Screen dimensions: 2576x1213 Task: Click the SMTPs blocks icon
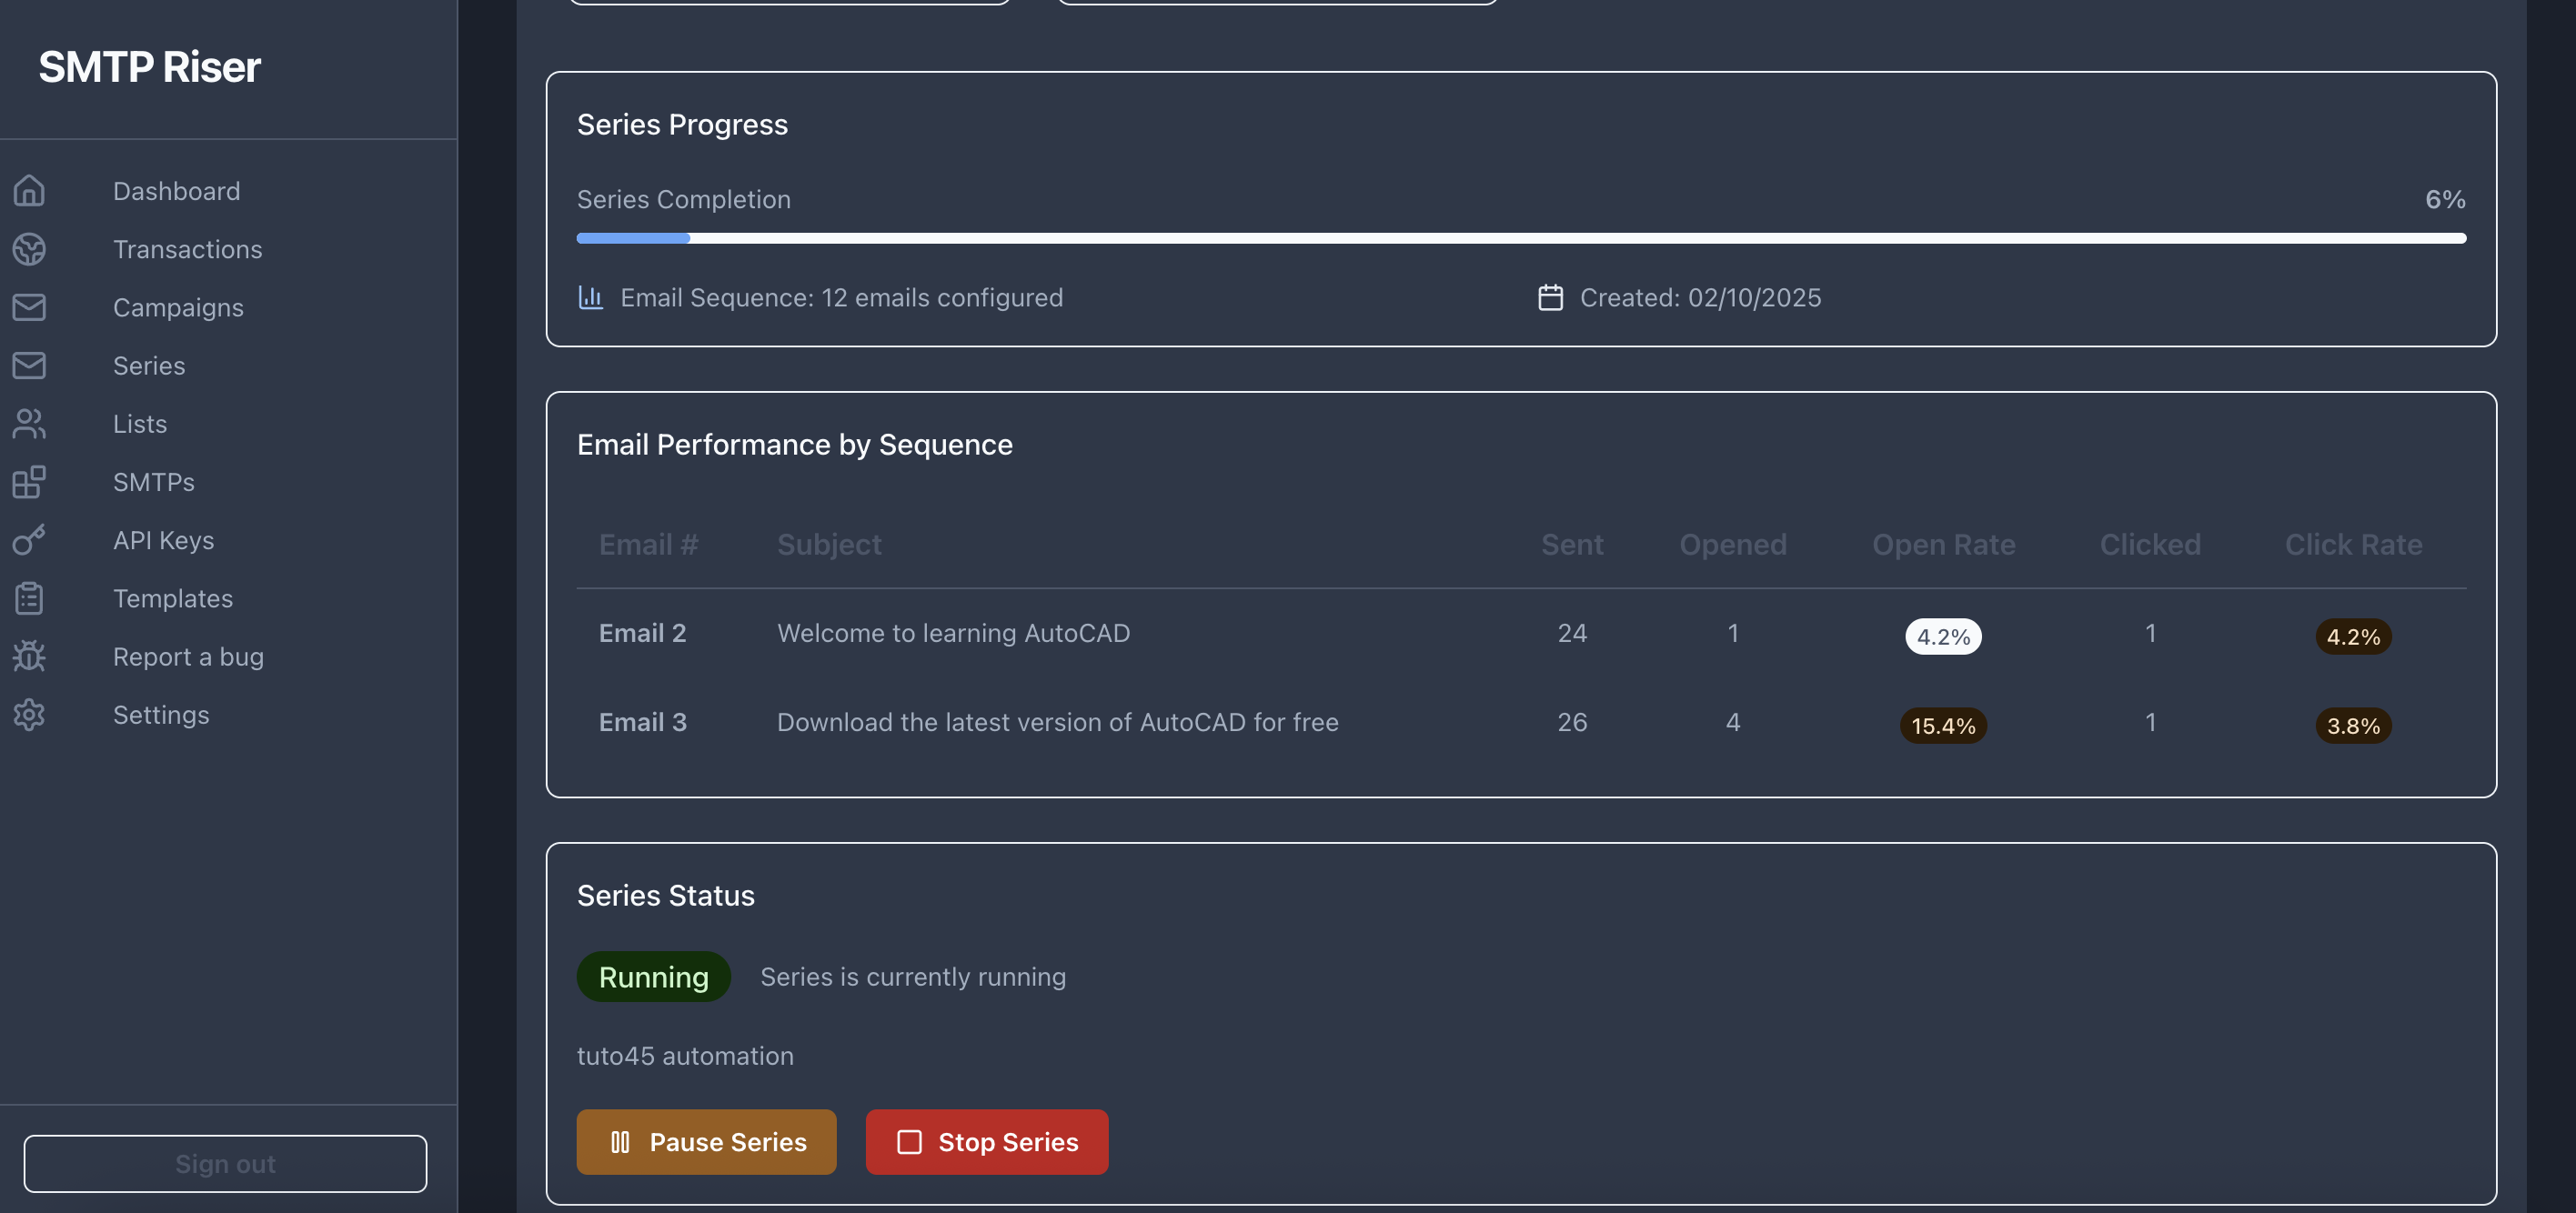click(x=29, y=482)
